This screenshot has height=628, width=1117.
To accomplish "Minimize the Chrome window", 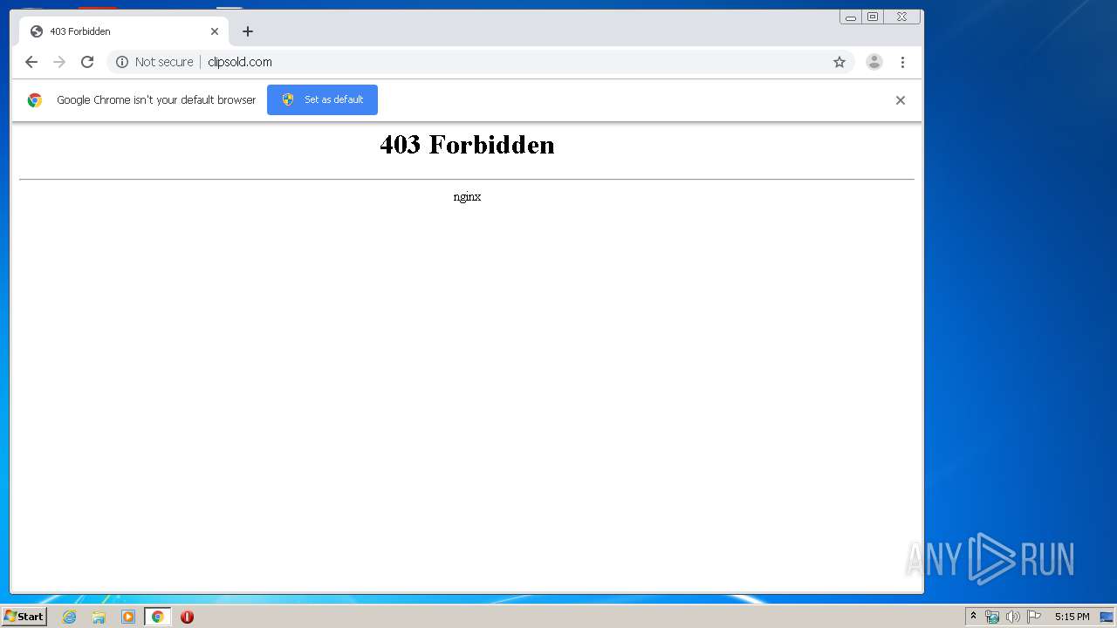I will (x=851, y=17).
